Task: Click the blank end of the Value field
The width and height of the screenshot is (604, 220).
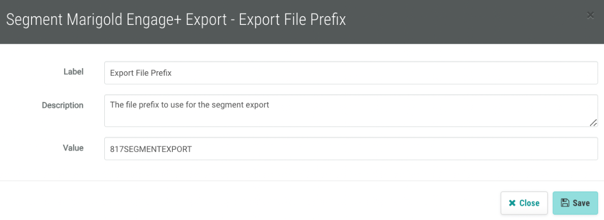Action: coord(458,149)
